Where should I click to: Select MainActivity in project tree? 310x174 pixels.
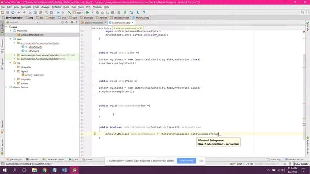(x=35, y=47)
